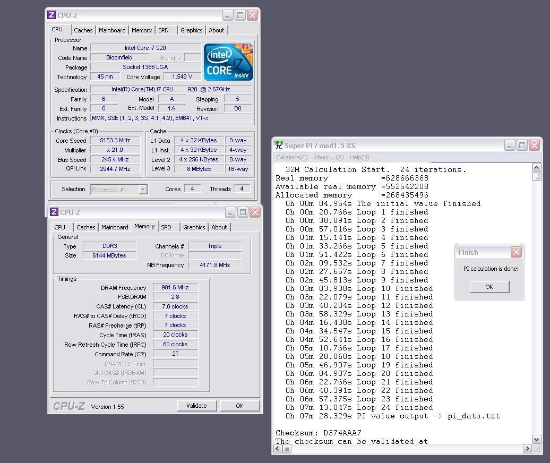550x463 pixels.
Task: Click the Code Name value Bloomfield
Action: (119, 57)
